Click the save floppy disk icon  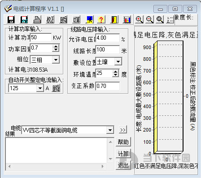pos(11,19)
